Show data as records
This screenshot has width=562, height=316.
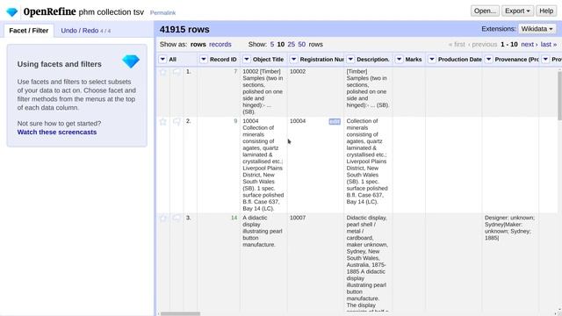click(220, 45)
